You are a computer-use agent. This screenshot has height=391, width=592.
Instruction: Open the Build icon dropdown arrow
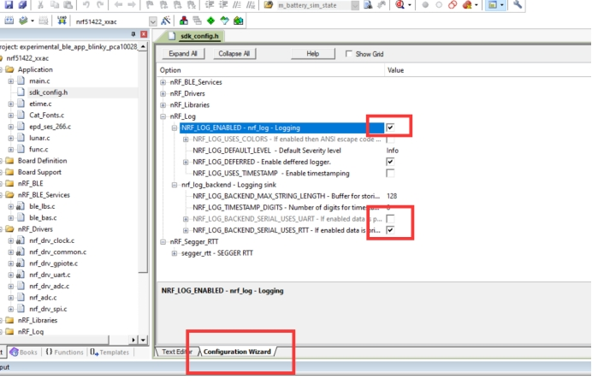click(x=33, y=21)
